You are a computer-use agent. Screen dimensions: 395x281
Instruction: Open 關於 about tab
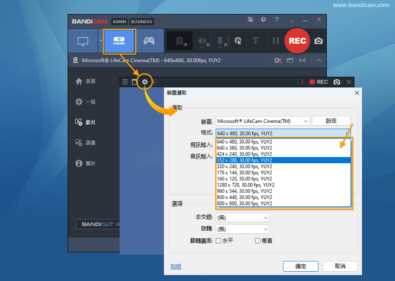coord(85,164)
